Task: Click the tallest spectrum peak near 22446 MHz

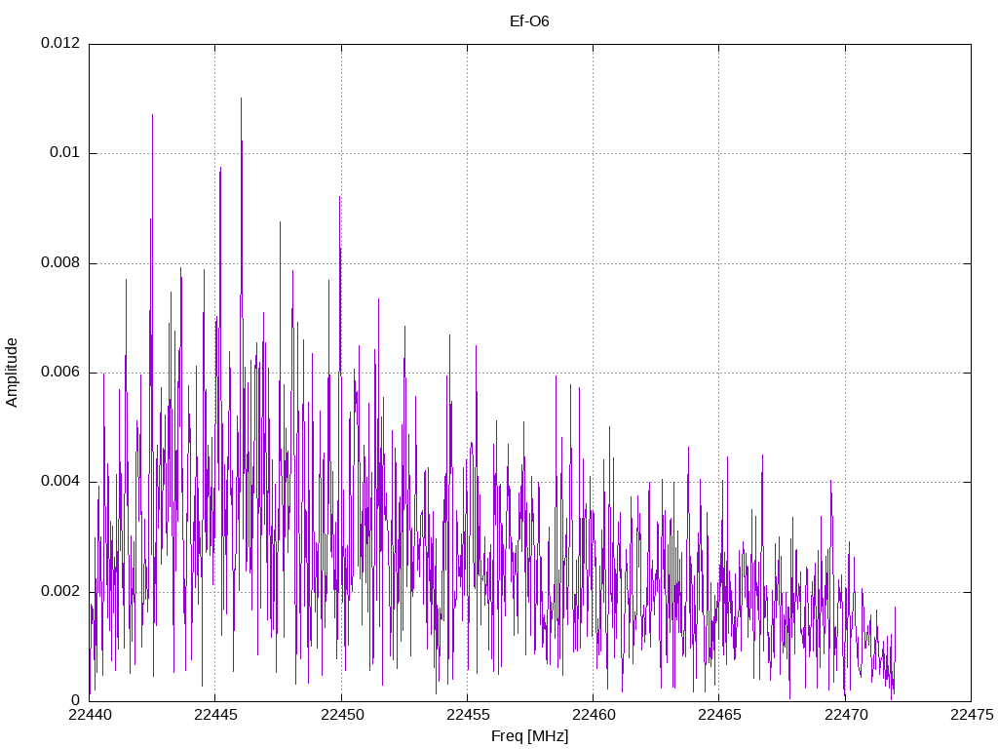Action: pyautogui.click(x=242, y=99)
